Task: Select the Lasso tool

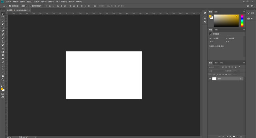Action: (3, 20)
